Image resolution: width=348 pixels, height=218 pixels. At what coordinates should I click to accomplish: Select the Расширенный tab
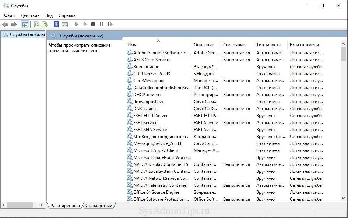65,206
